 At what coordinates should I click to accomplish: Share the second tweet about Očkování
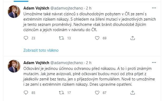click(x=133, y=93)
